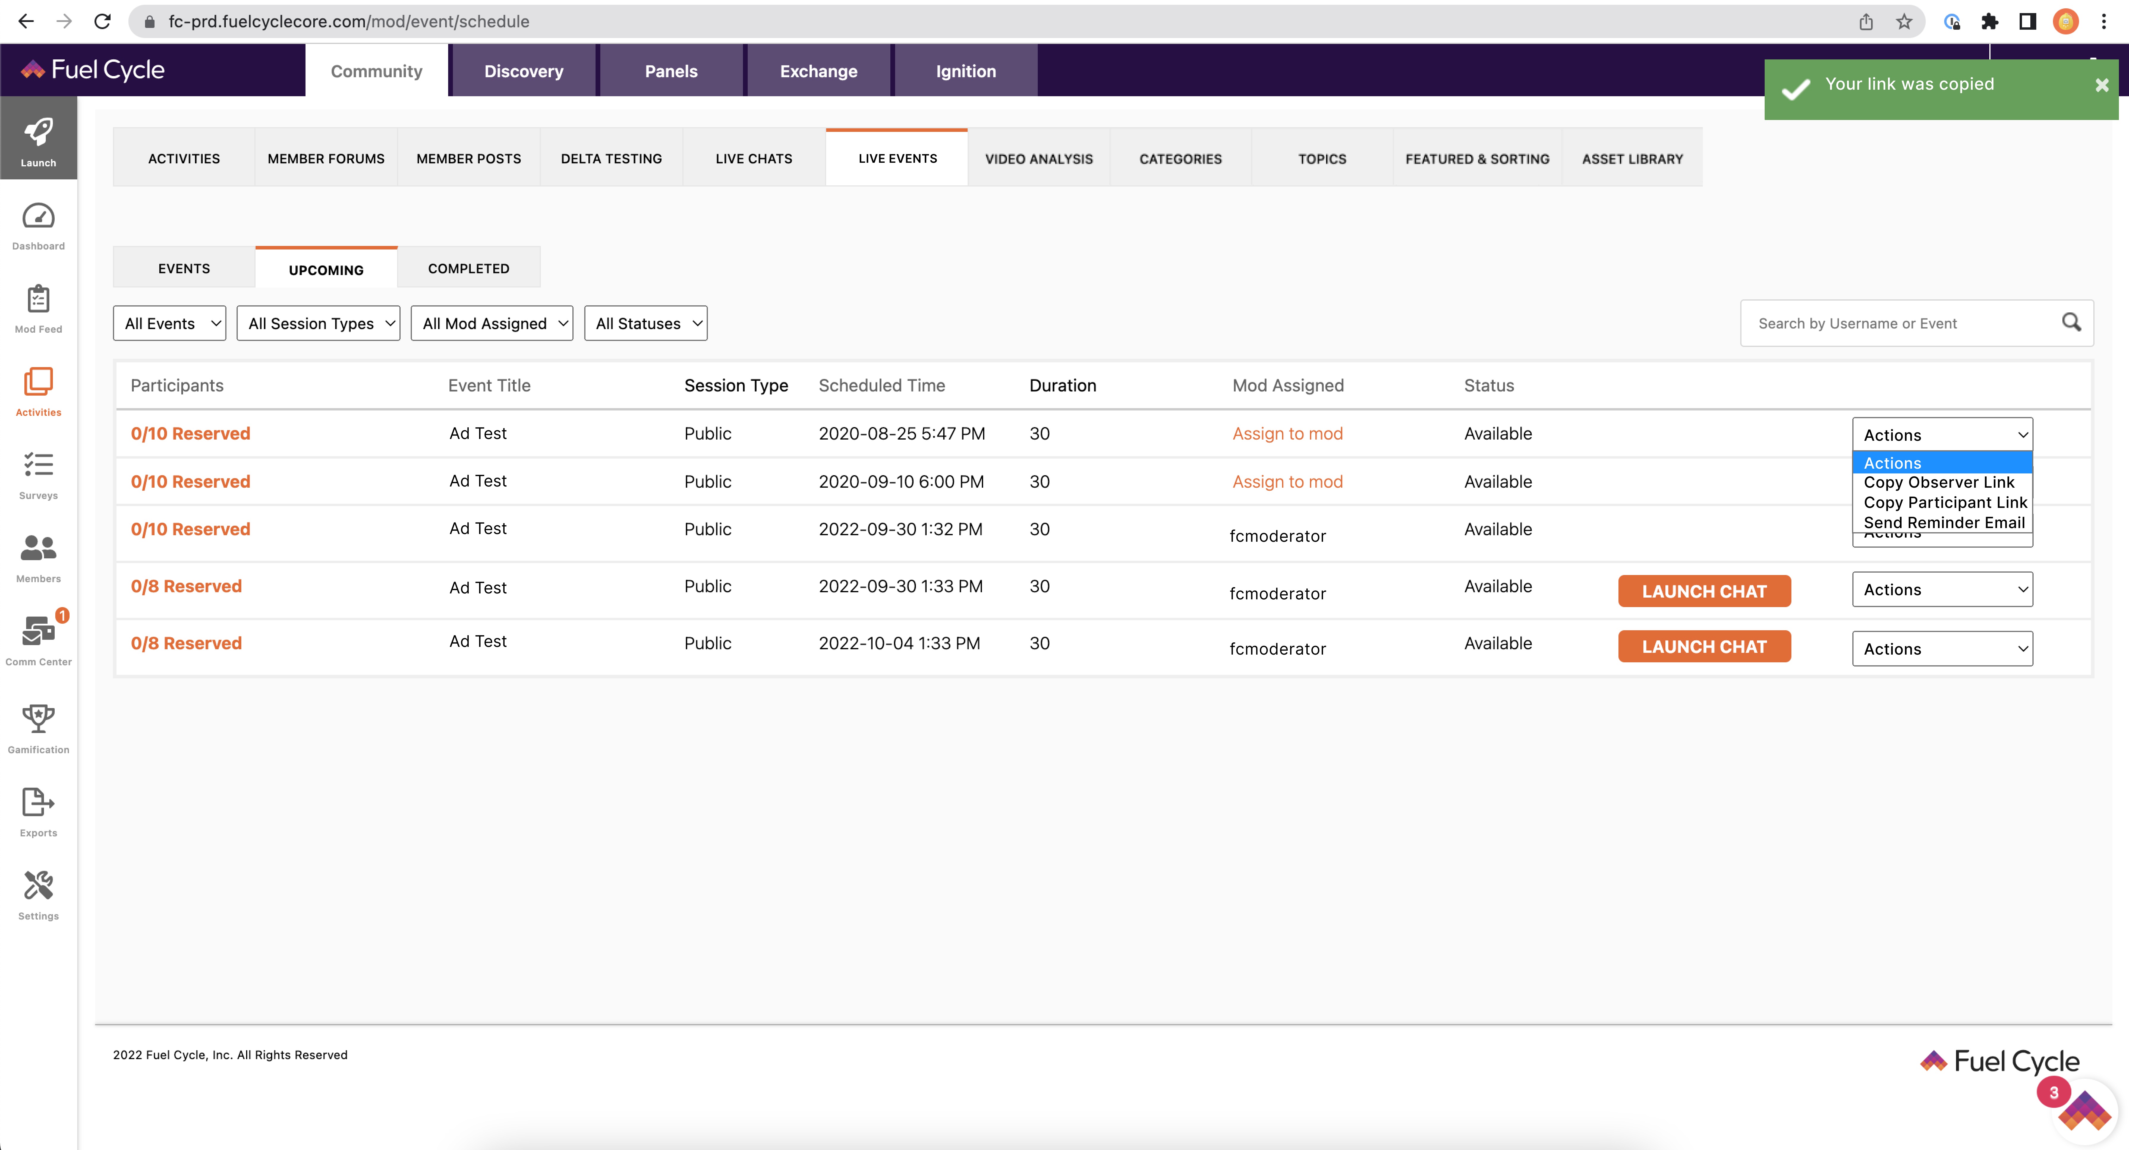The width and height of the screenshot is (2129, 1150).
Task: Expand All Statuses dropdown
Action: tap(645, 323)
